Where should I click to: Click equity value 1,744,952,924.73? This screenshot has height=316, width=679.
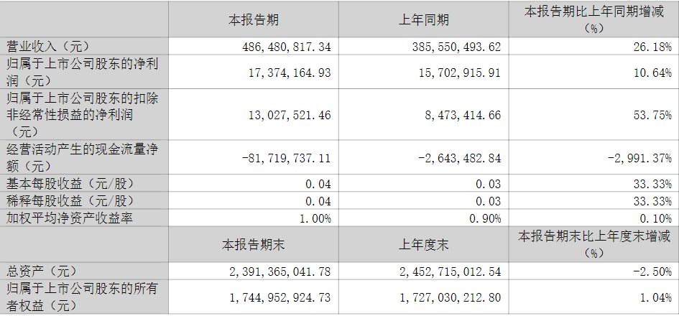(277, 297)
